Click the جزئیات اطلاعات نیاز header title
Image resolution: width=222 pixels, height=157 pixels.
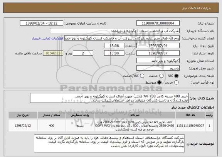pyautogui.click(x=197, y=8)
